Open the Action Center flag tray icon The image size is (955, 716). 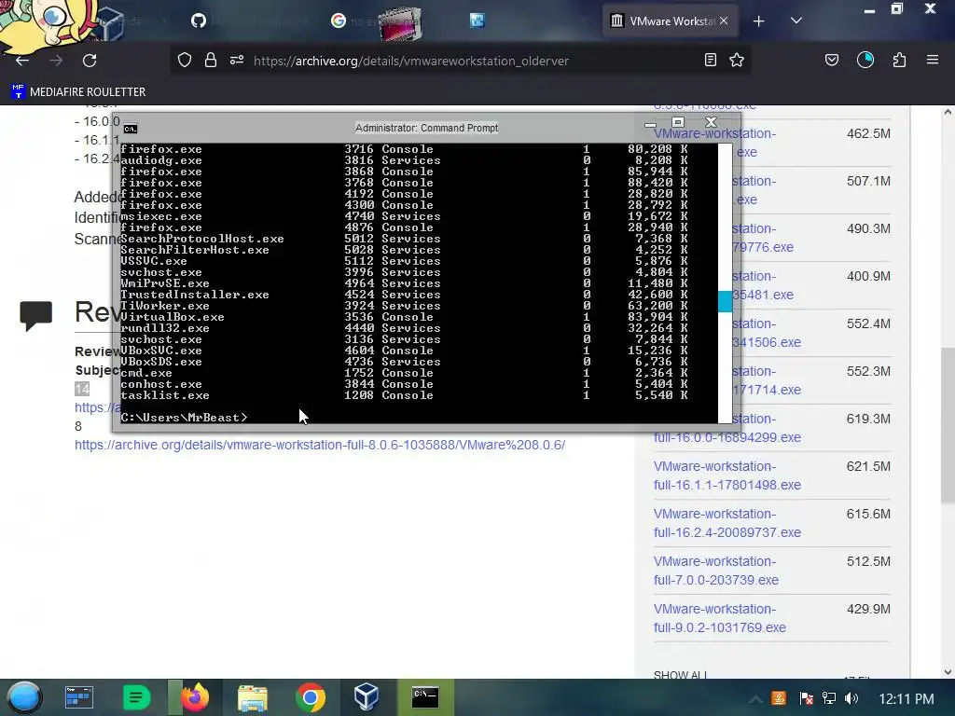807,698
